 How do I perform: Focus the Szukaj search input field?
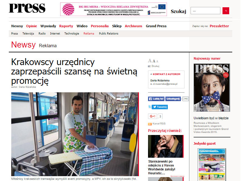[205, 11]
